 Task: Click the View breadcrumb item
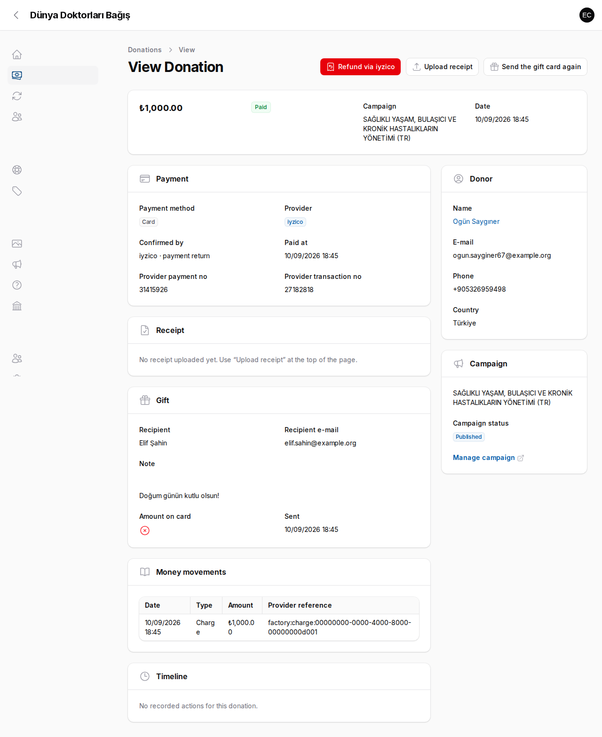click(x=187, y=50)
